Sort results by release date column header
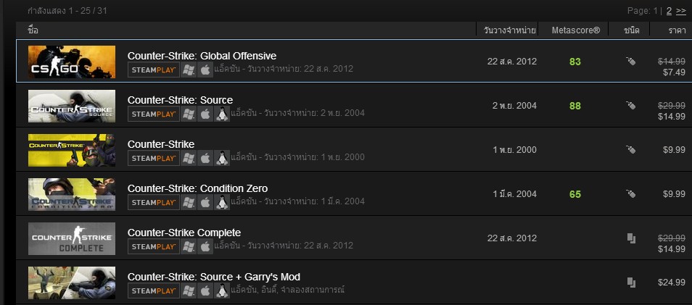 tap(510, 30)
